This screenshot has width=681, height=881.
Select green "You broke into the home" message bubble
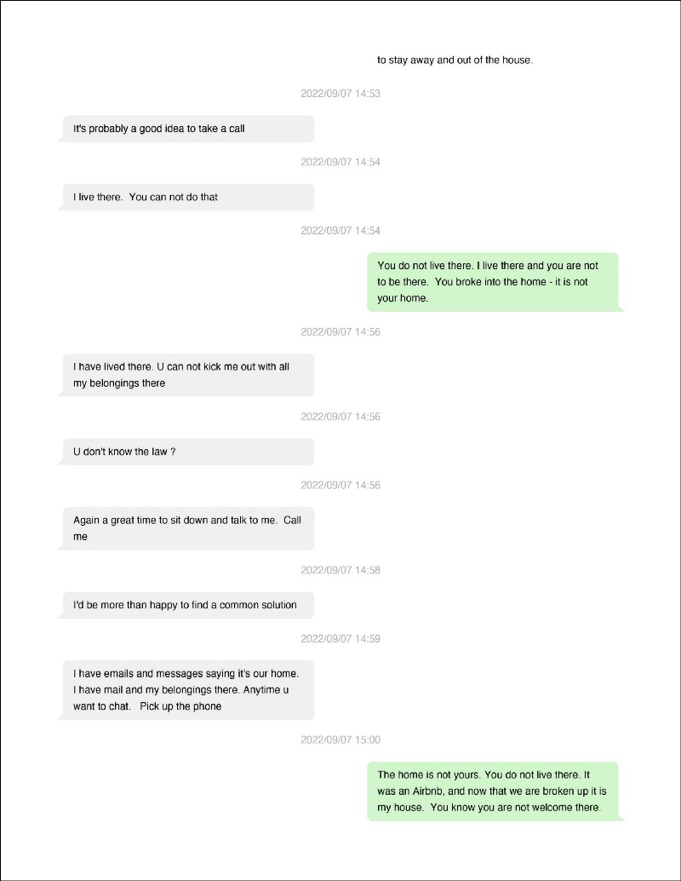coord(493,282)
